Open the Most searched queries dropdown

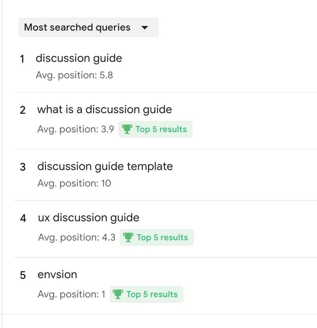[x=88, y=27]
